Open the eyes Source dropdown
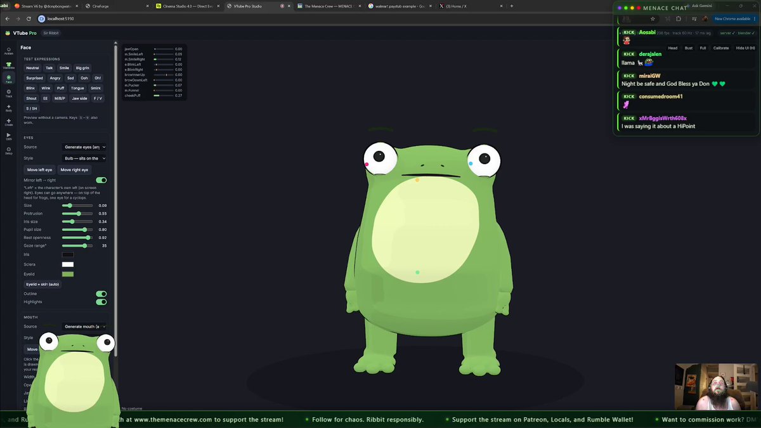Image resolution: width=761 pixels, height=428 pixels. point(85,147)
